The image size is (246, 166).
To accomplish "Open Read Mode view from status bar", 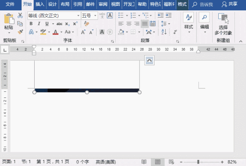I will click(144, 162).
